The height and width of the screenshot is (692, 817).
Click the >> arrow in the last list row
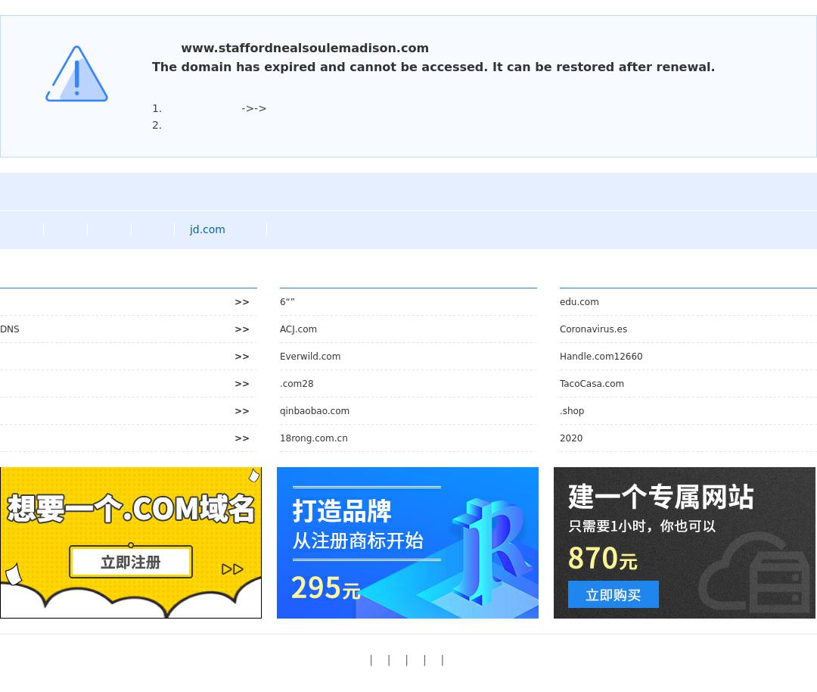coord(242,438)
